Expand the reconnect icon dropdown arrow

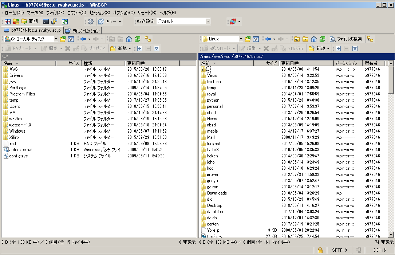(239, 21)
